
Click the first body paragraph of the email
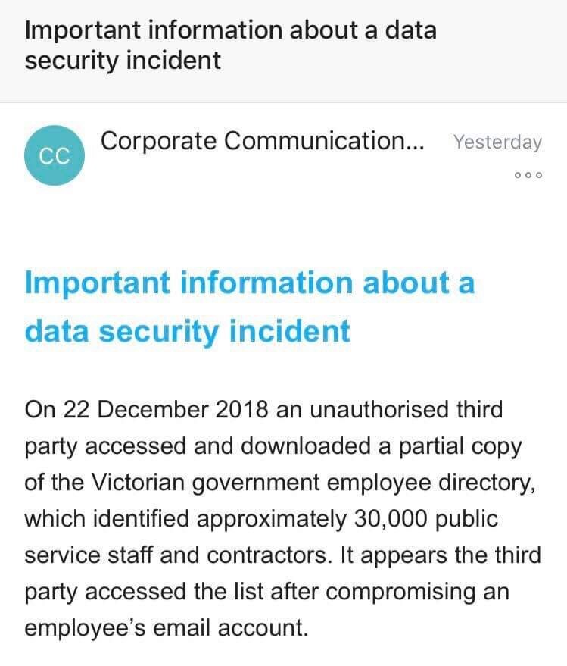coord(280,519)
